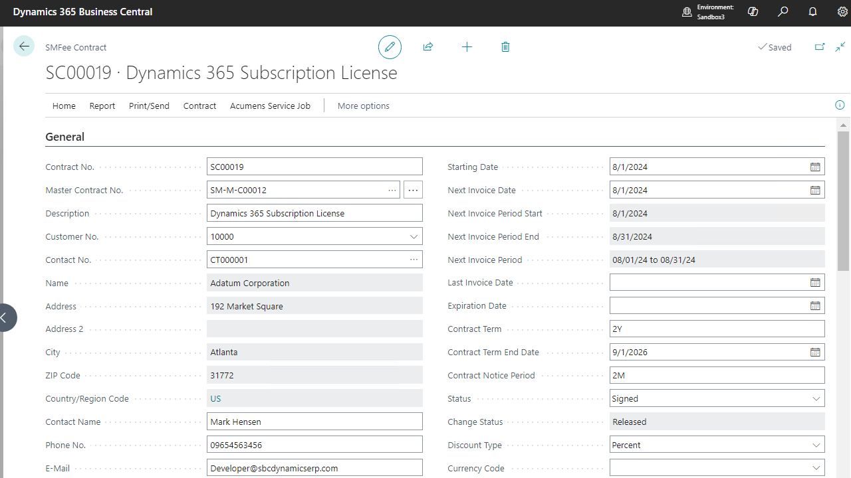
Task: Open the Report menu
Action: tap(102, 106)
